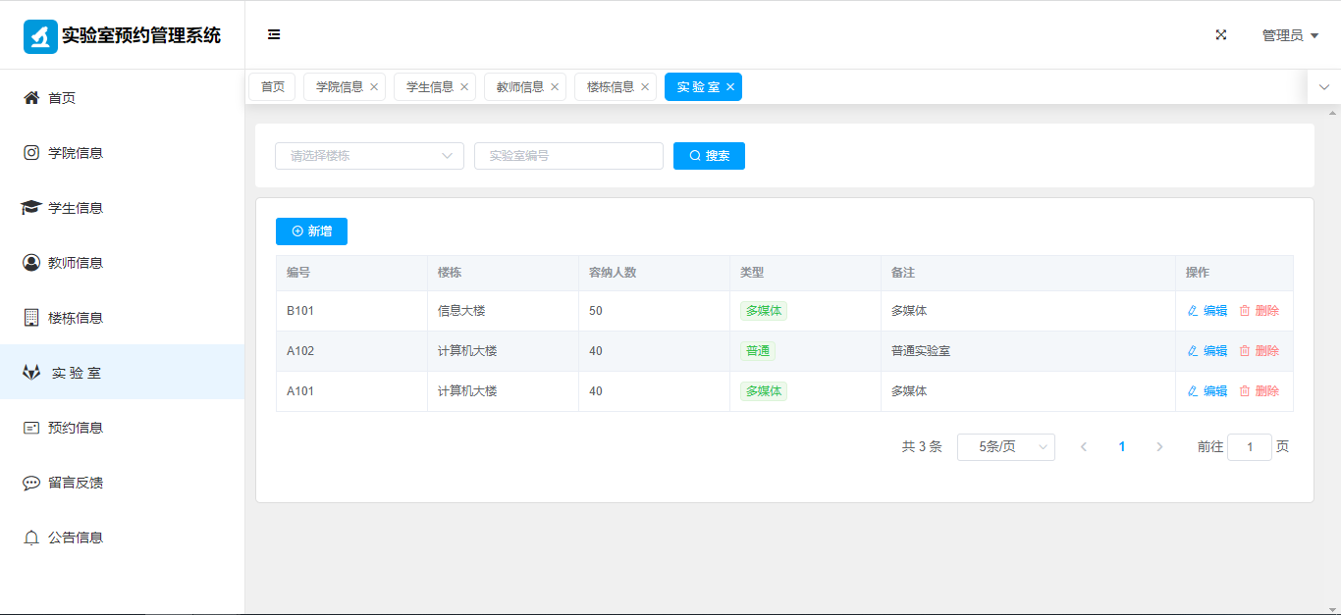Click the home icon in the sidebar
The height and width of the screenshot is (615, 1341).
coord(31,98)
